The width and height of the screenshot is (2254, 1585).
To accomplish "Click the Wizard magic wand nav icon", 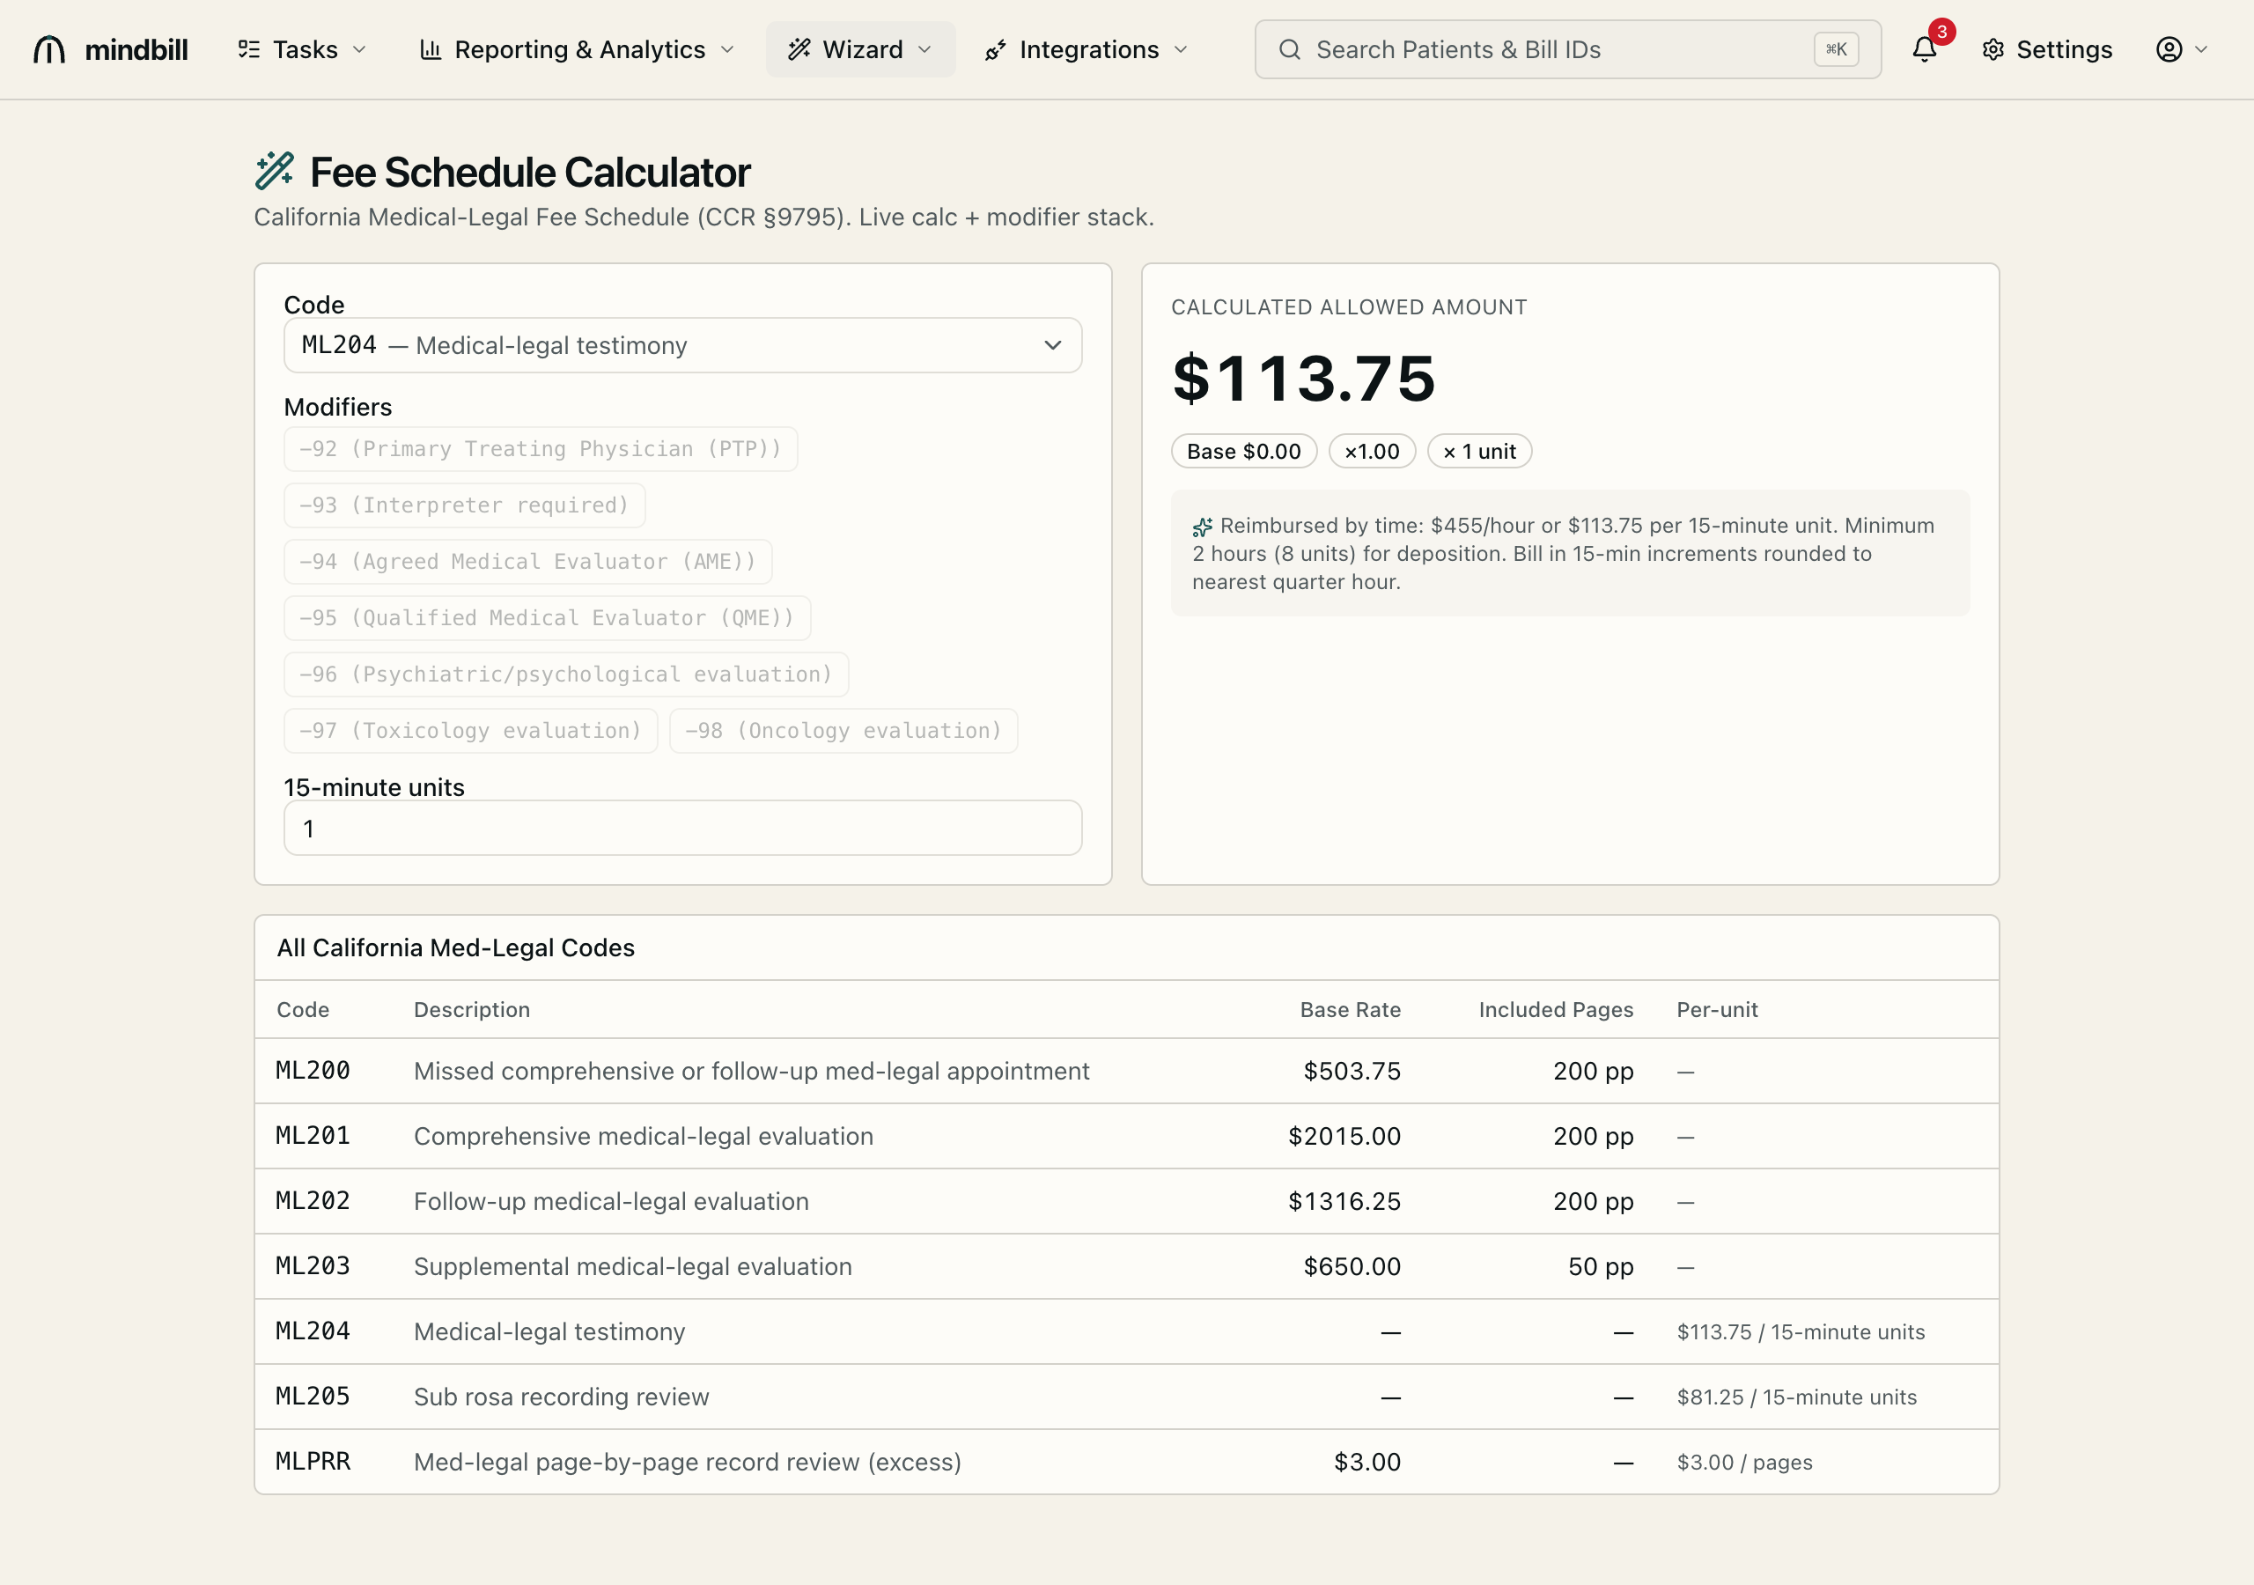I will 799,49.
